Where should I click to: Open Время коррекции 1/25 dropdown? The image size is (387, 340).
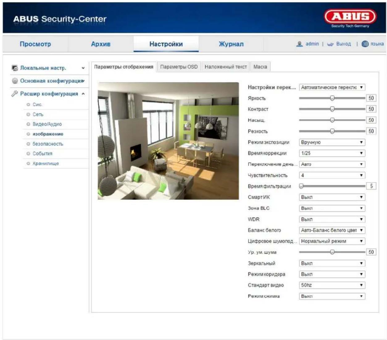click(x=332, y=153)
